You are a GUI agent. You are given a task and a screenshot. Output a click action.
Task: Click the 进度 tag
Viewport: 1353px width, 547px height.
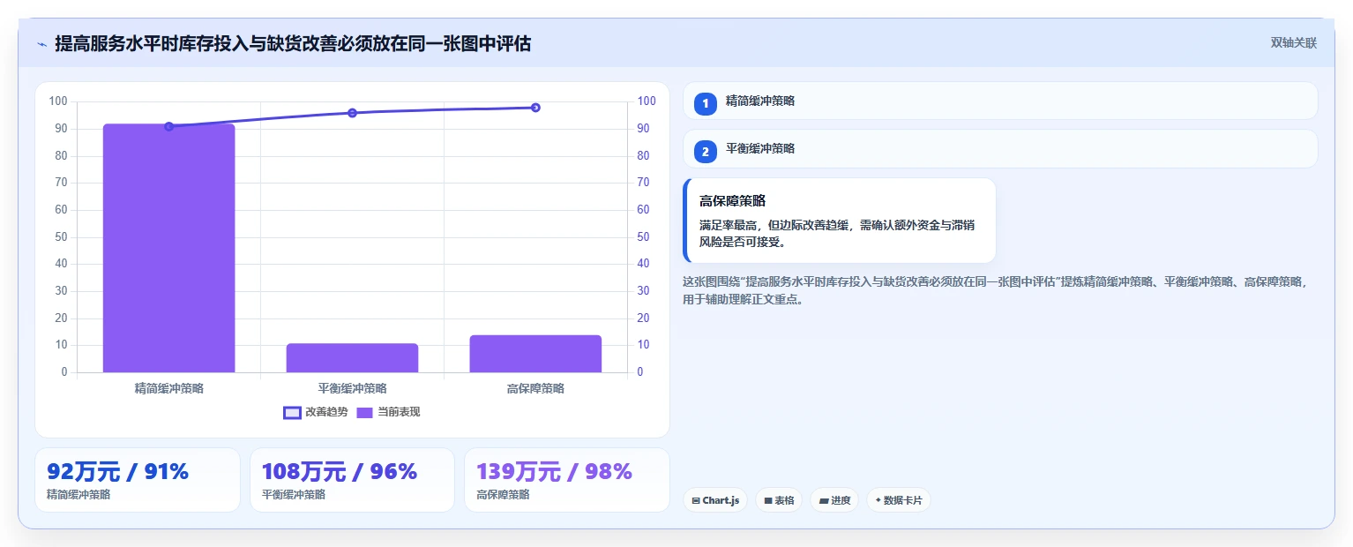(x=834, y=500)
